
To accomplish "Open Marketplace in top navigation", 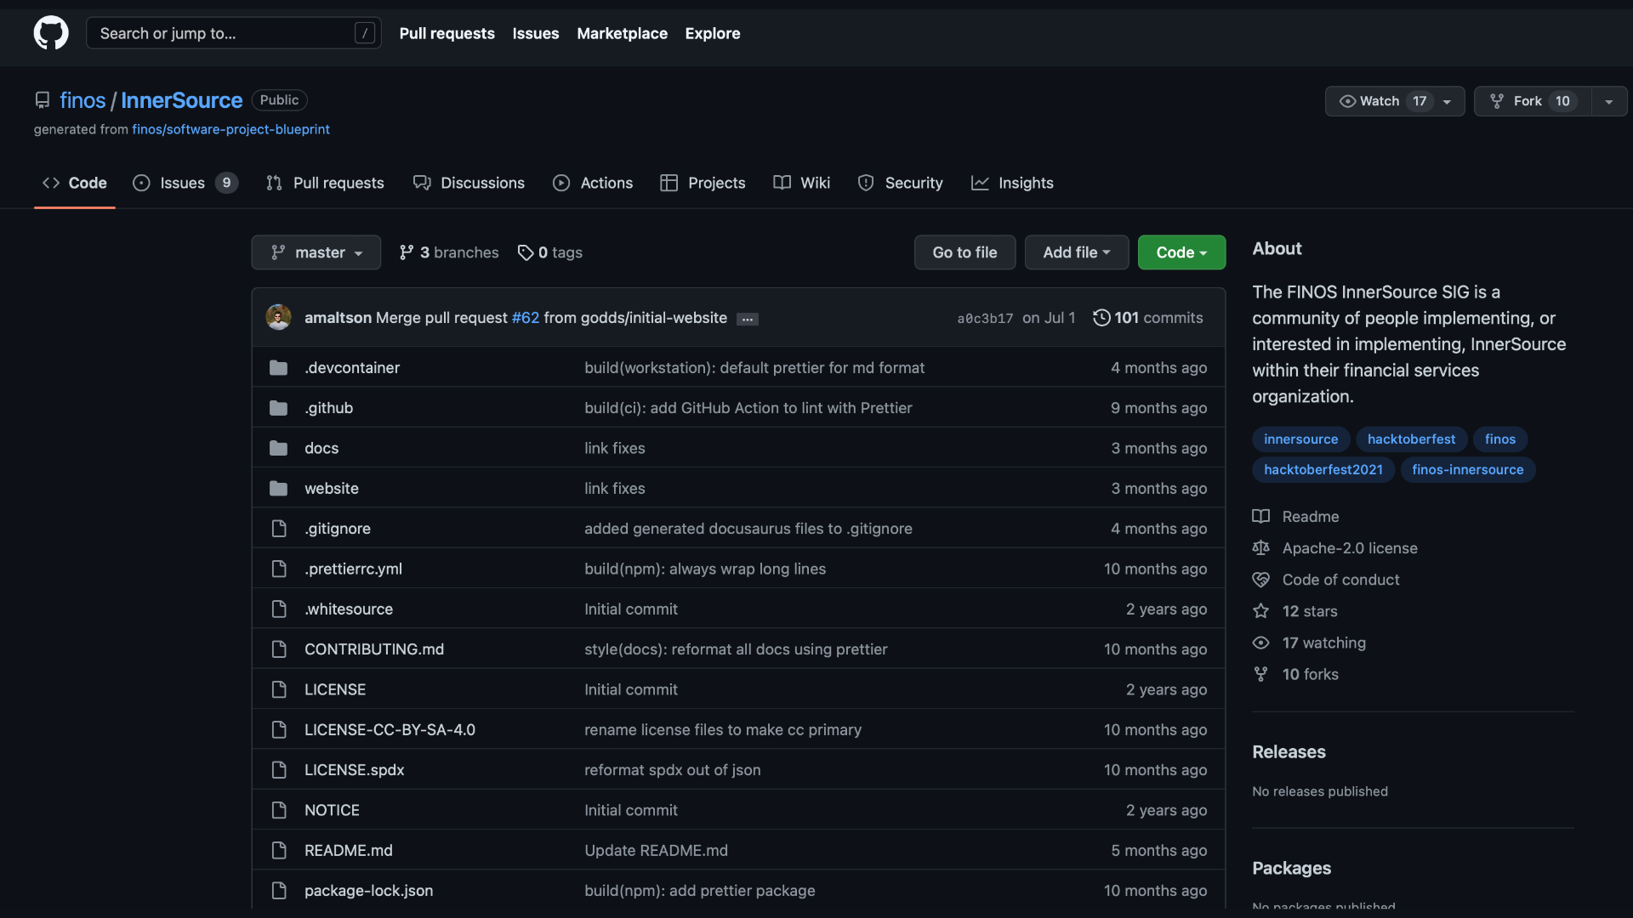I will [622, 33].
